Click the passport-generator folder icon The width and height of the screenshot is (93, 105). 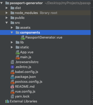click(7, 3)
